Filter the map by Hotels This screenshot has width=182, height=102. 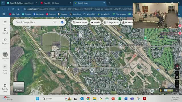click(x=95, y=22)
